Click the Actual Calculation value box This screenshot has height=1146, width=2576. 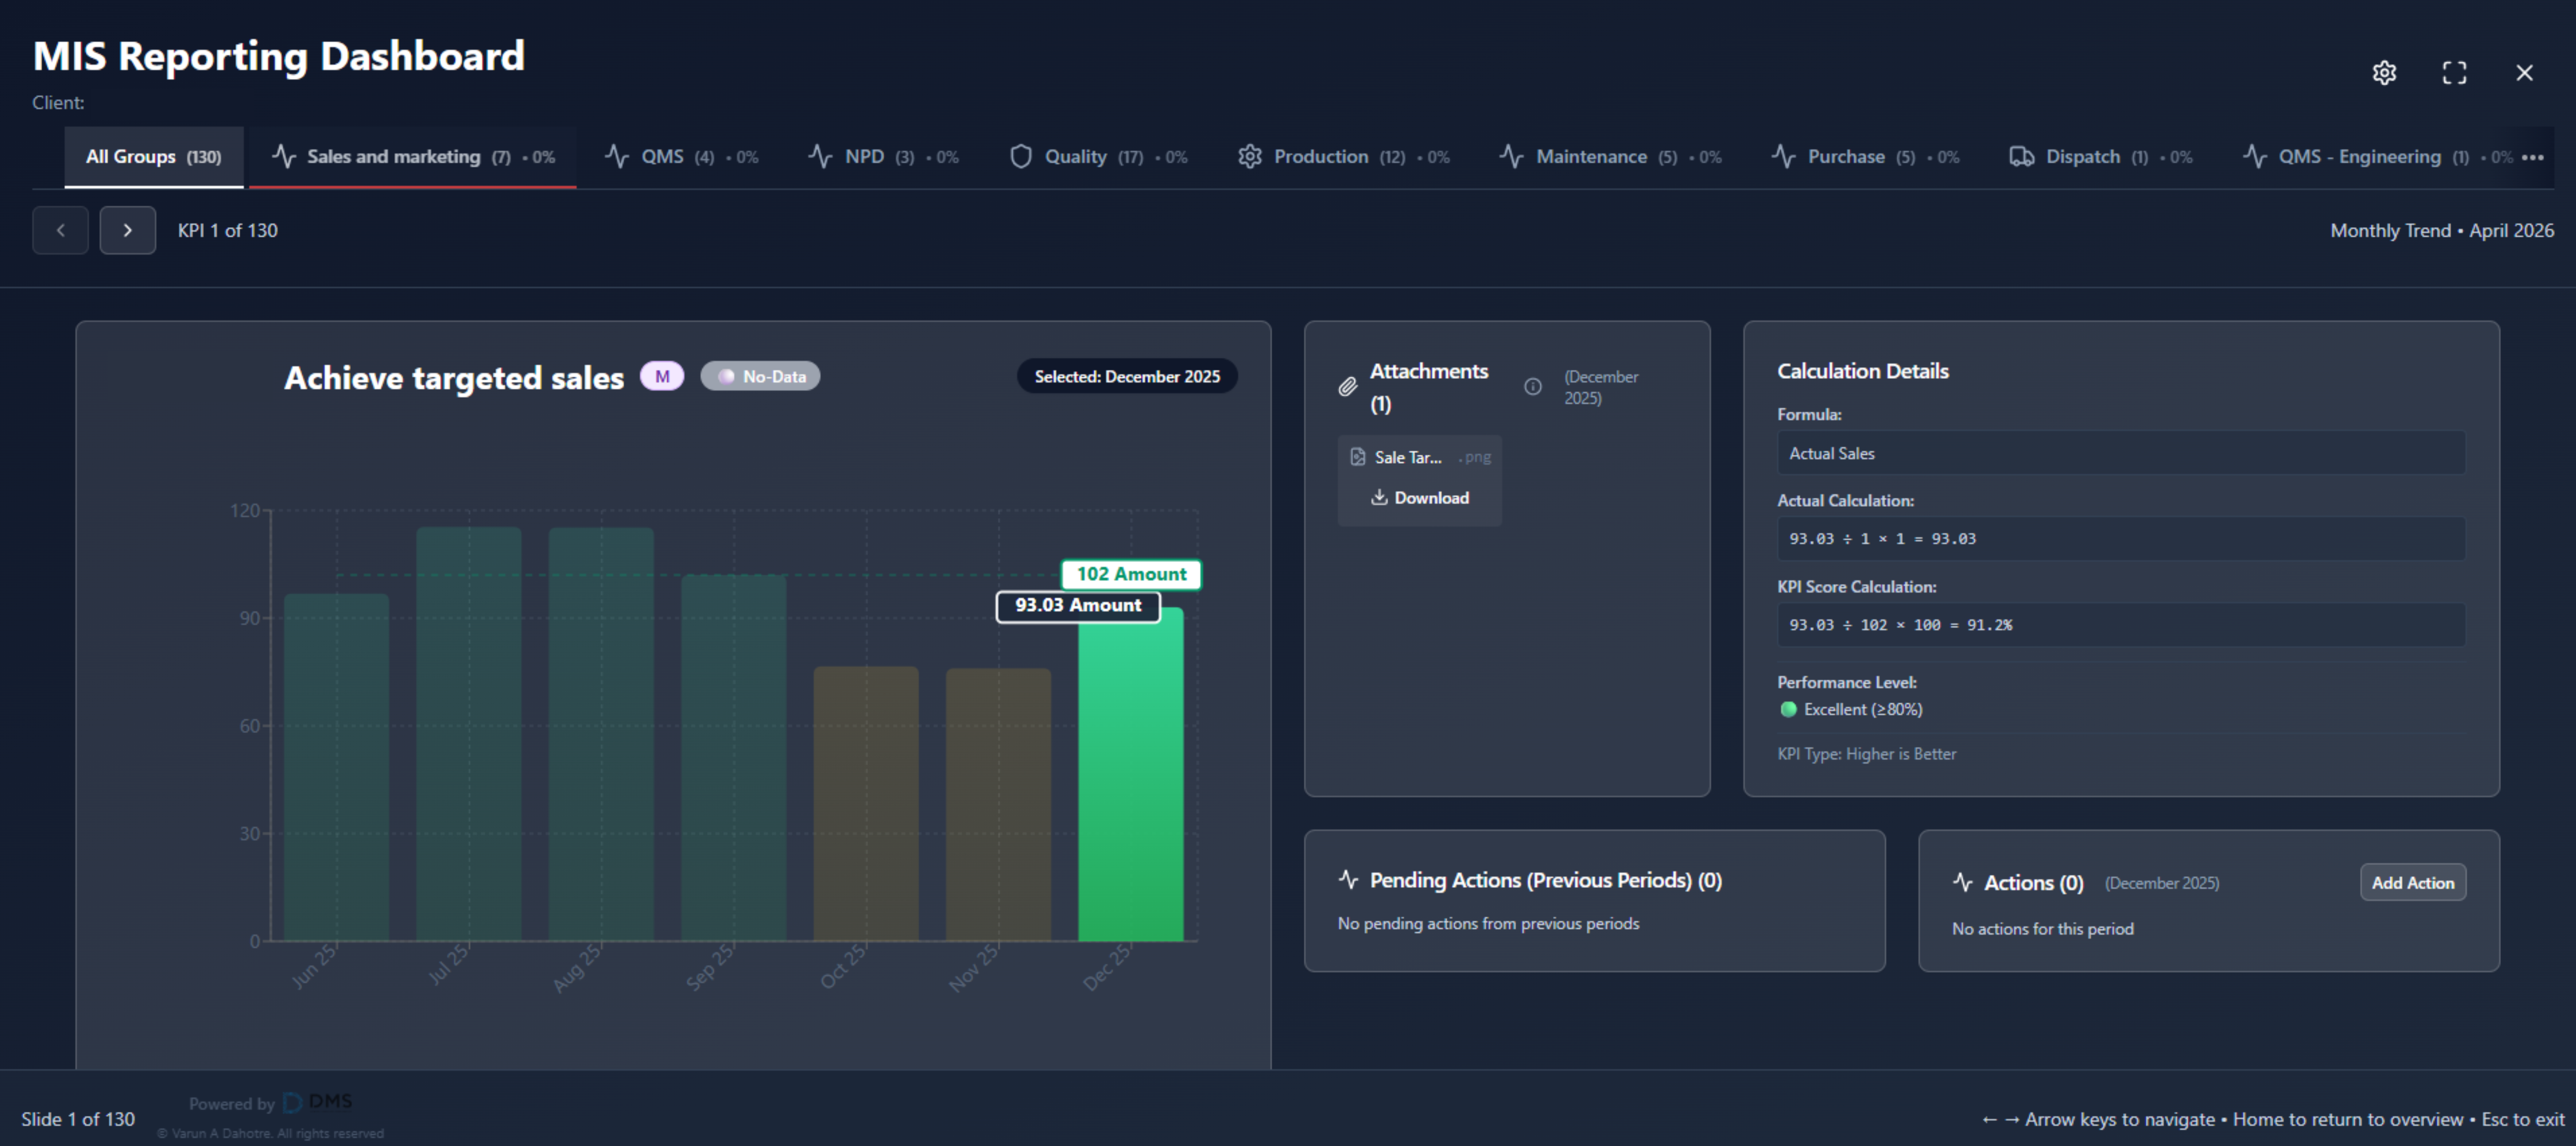[2121, 539]
